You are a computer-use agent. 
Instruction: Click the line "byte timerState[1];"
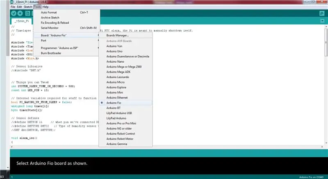27,110
